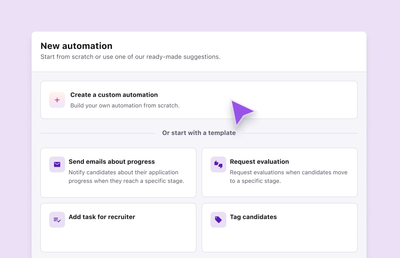Click the feedback bubbles icon on Request evaluation
Viewport: 400px width, 258px height.
point(218,165)
